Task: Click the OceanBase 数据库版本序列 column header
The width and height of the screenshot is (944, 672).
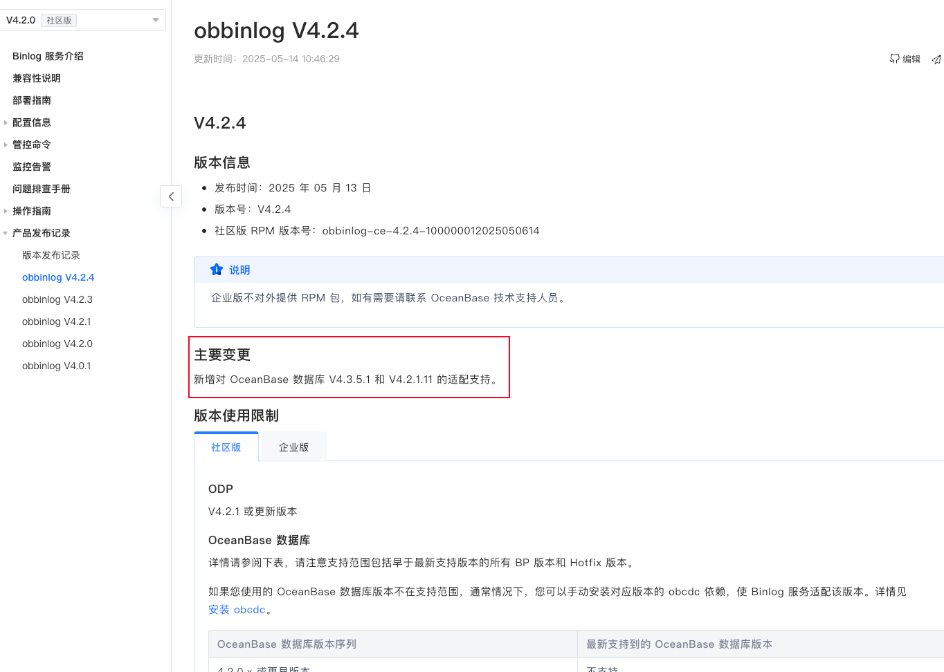Action: pos(287,644)
